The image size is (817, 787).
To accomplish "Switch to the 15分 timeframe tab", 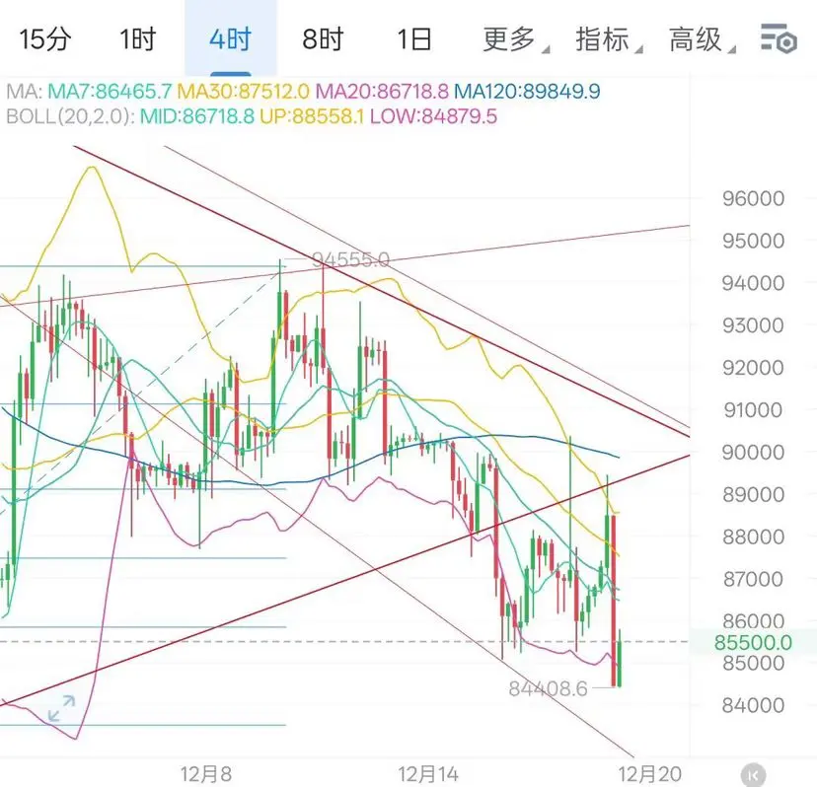I will pyautogui.click(x=45, y=39).
